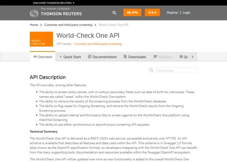This screenshot has width=227, height=162.
Task: Expand the Discover Thomson Reuters dropdown
Action: 54,3
